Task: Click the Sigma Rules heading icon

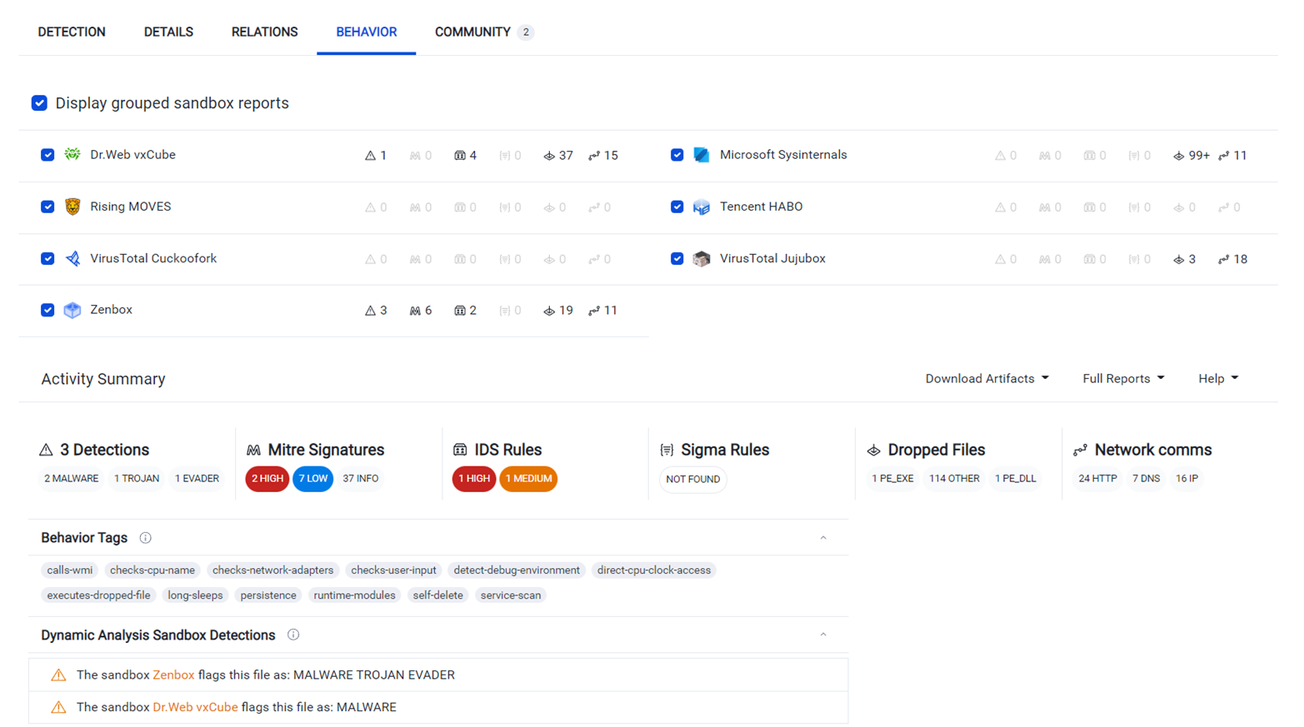Action: pyautogui.click(x=667, y=450)
